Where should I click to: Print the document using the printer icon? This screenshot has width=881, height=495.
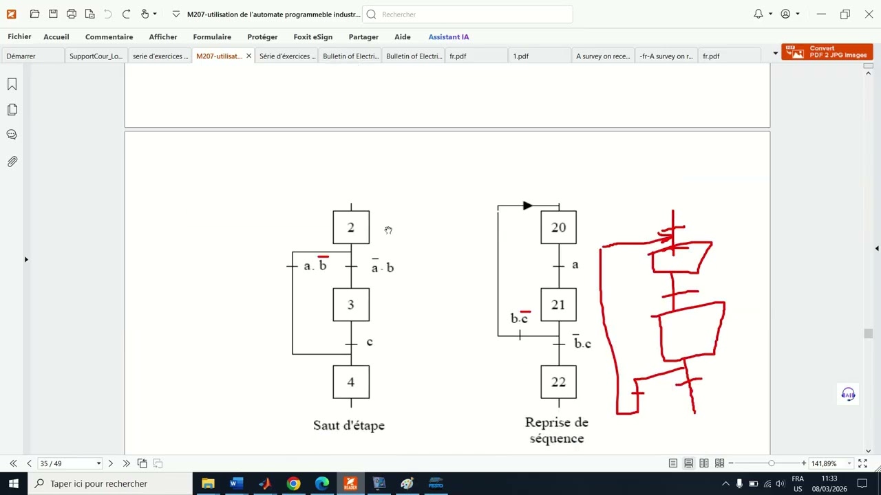coord(72,14)
